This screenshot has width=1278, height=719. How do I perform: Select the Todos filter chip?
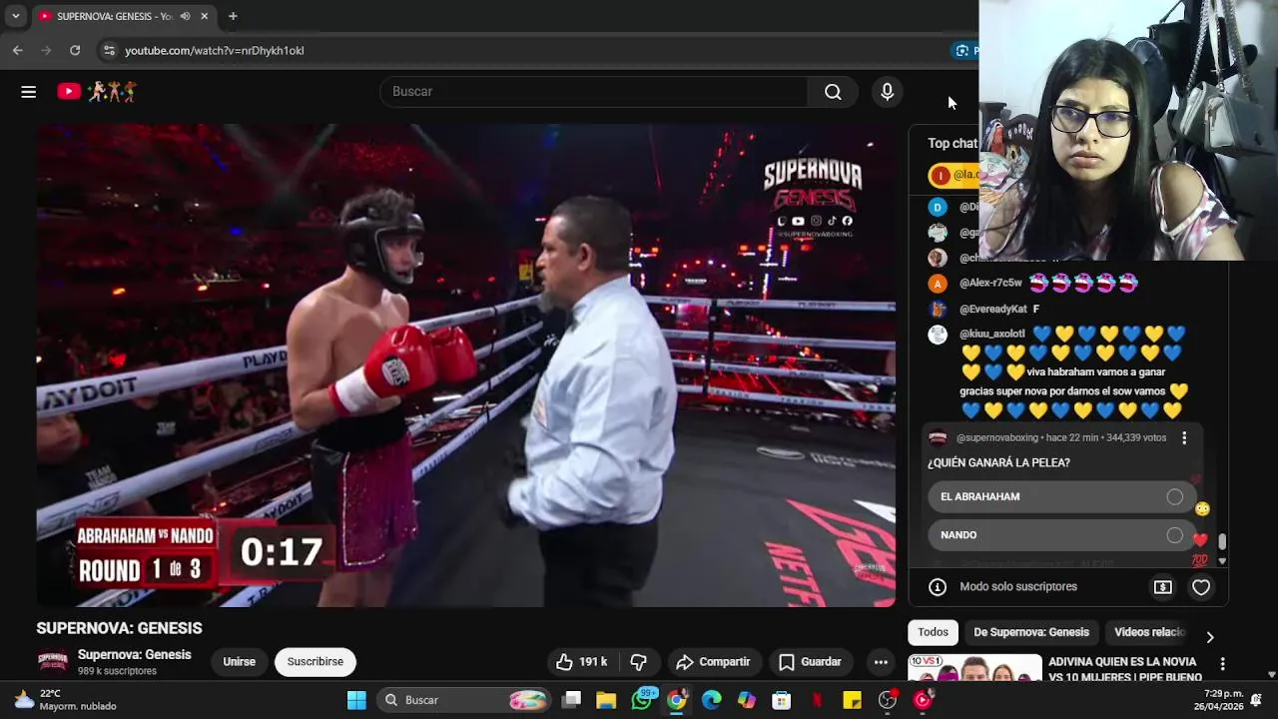933,632
